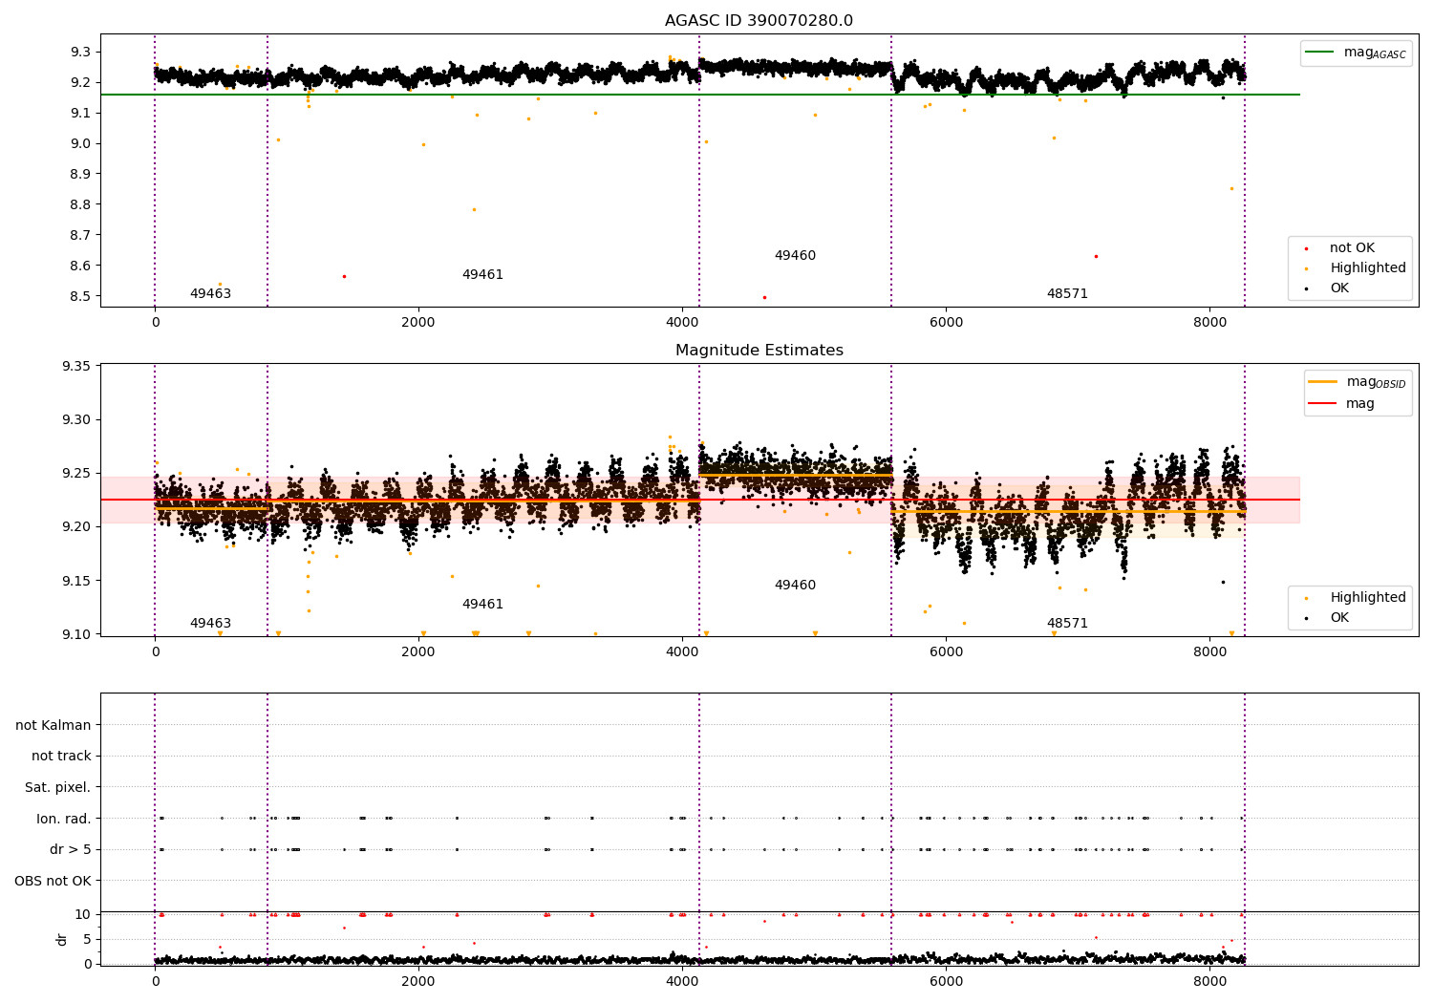
Task: Click the 'not Kalman' row label
Action: [x=53, y=726]
